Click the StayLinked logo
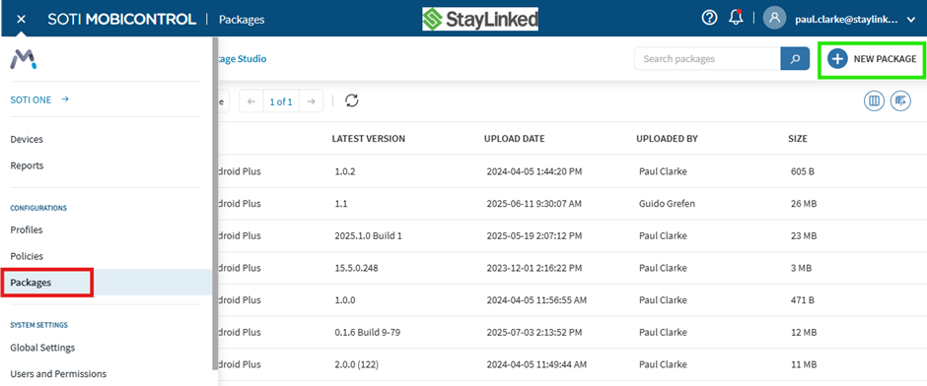 479,19
